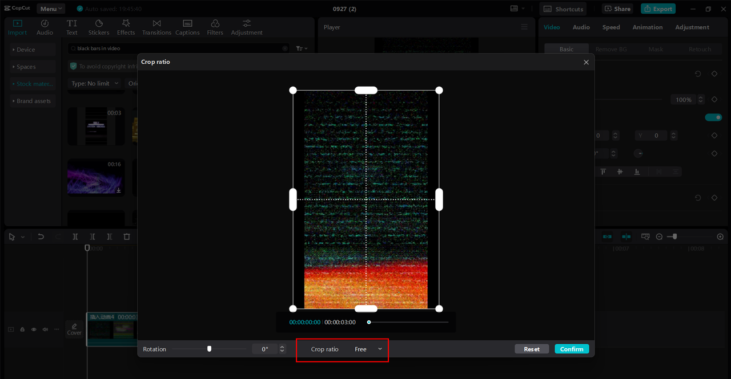Open the Crop ratio Free dropdown
Viewport: 731px width, 379px height.
click(x=368, y=349)
